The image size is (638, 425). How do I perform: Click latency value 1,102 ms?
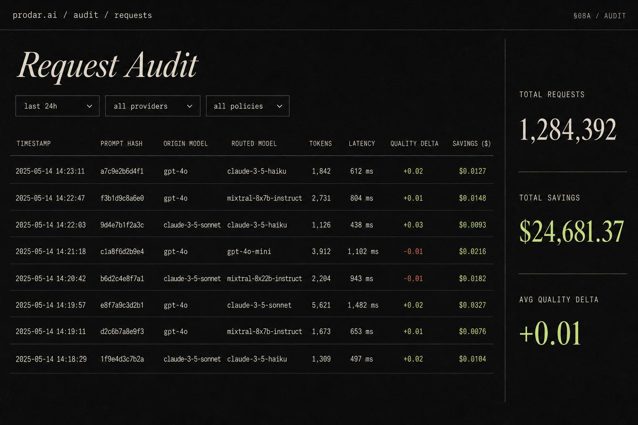[363, 252]
